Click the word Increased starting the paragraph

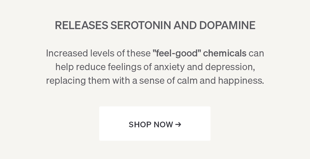tap(67, 53)
